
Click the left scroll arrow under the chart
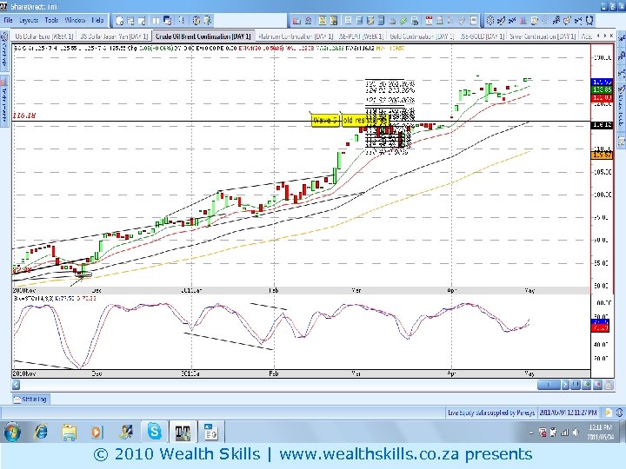click(16, 385)
